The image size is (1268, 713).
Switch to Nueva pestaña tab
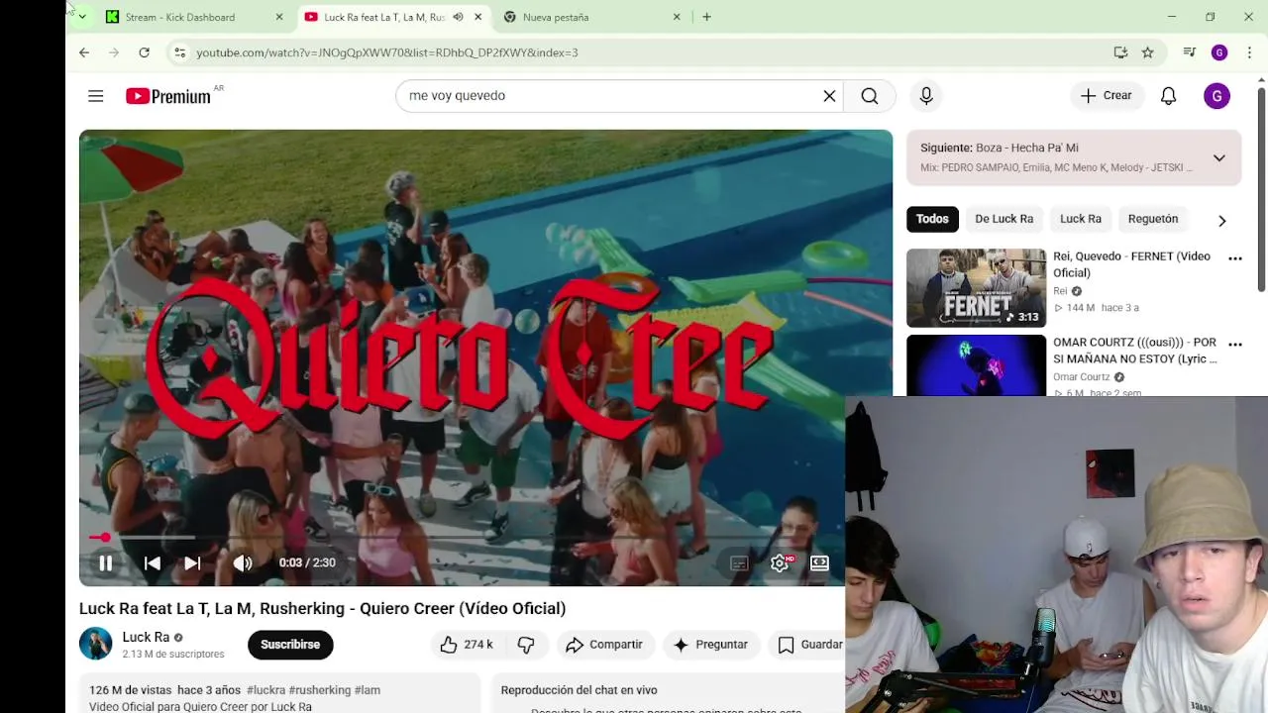pos(556,17)
